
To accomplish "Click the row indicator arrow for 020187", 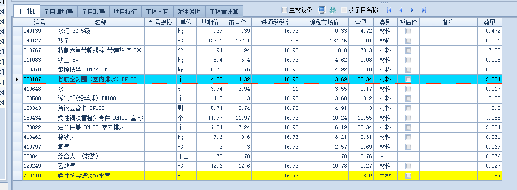I will pos(17,80).
